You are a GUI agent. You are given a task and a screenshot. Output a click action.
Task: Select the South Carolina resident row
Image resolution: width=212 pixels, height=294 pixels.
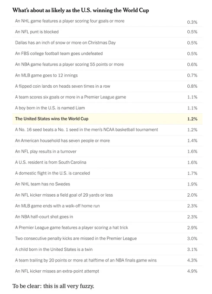pos(107,163)
